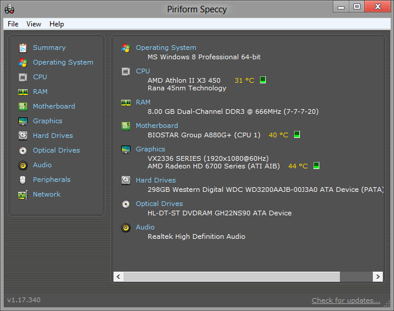Click the Peripherals mouse icon in sidebar
Viewport: 394px width, 311px height.
(x=23, y=180)
